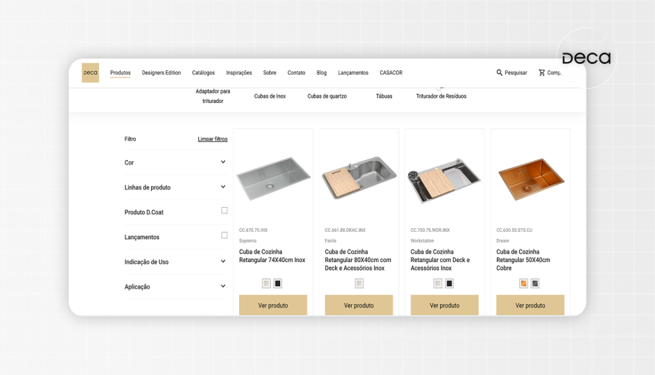The width and height of the screenshot is (655, 375).
Task: Click product code CC.630.50.STD.CU
Action: tap(515, 230)
